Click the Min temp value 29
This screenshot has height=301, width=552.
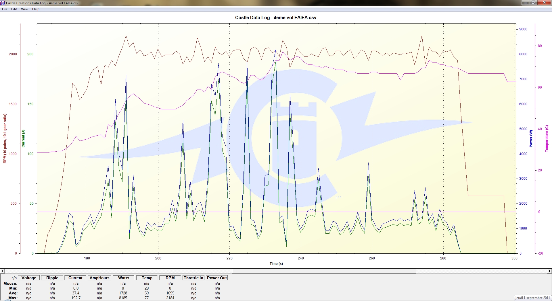[x=147, y=288]
